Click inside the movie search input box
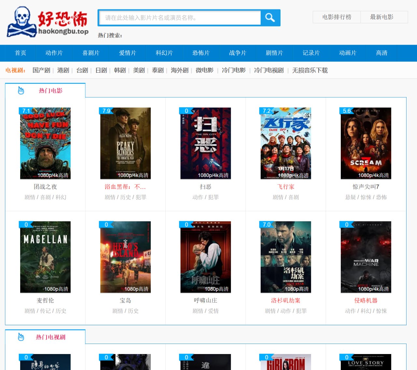This screenshot has height=370, width=417. point(179,18)
